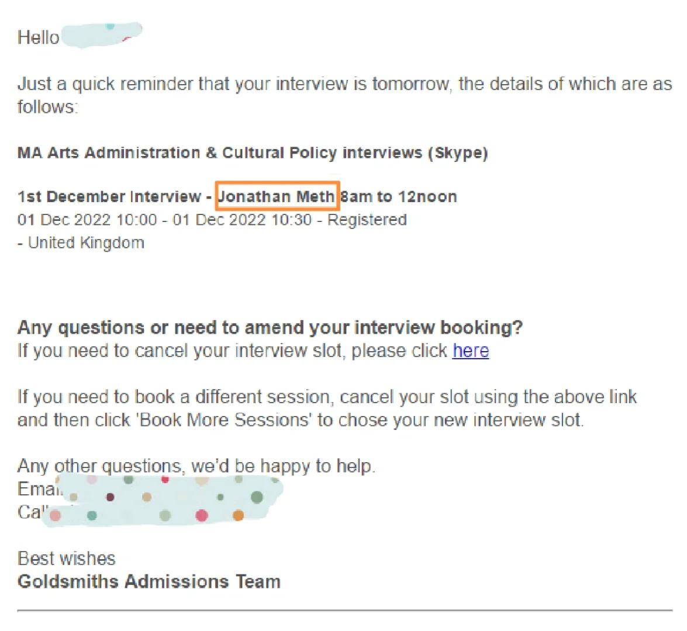687x631 pixels.
Task: Click the '1st December Interview' text
Action: 109,197
